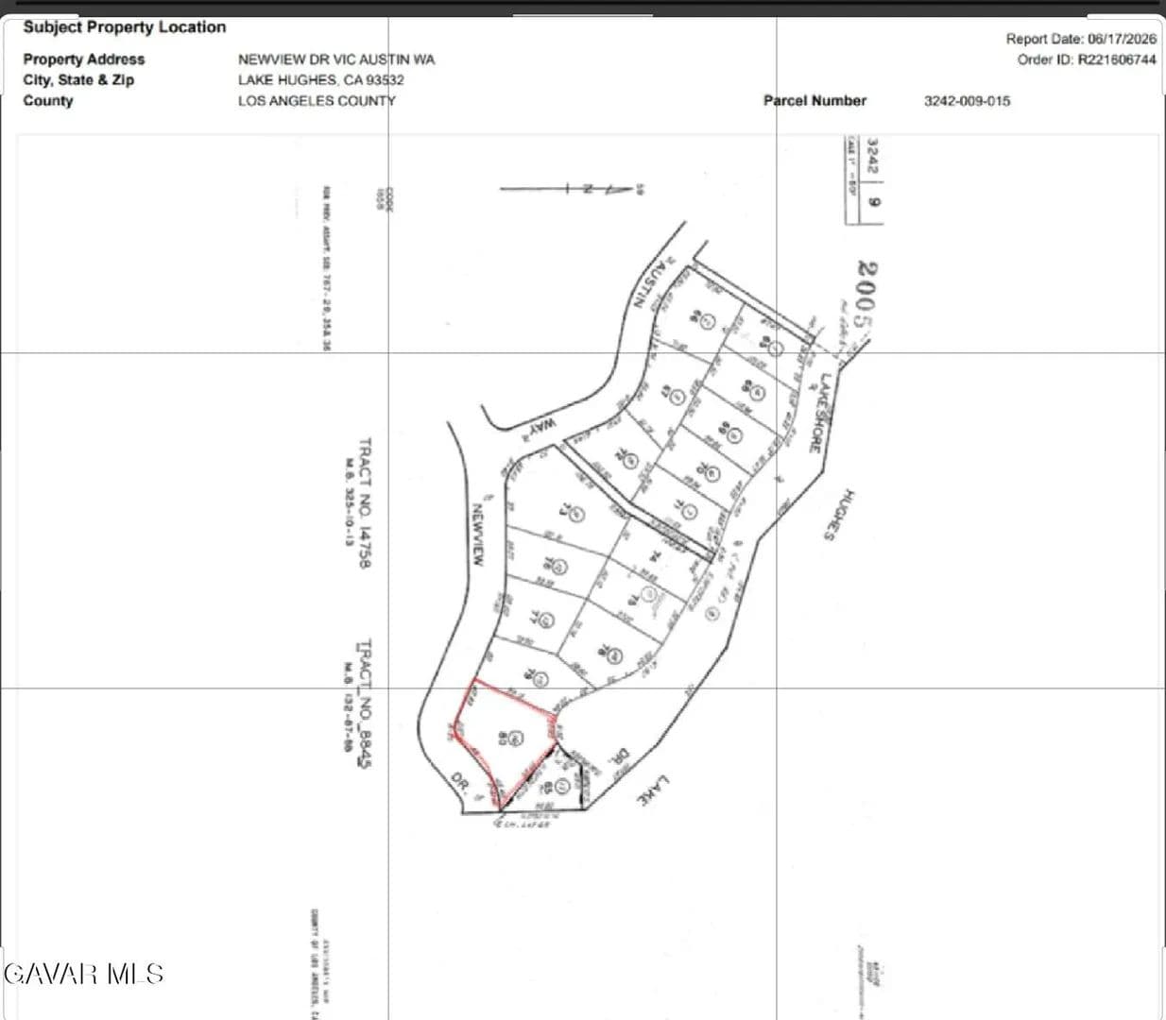Select the 'Property Address' label
Viewport: 1166px width, 1020px height.
click(84, 59)
